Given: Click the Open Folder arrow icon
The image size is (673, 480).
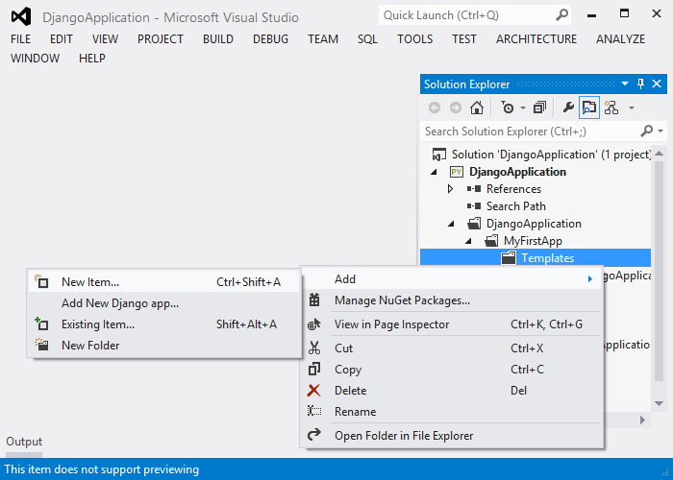Looking at the screenshot, I should [x=314, y=434].
